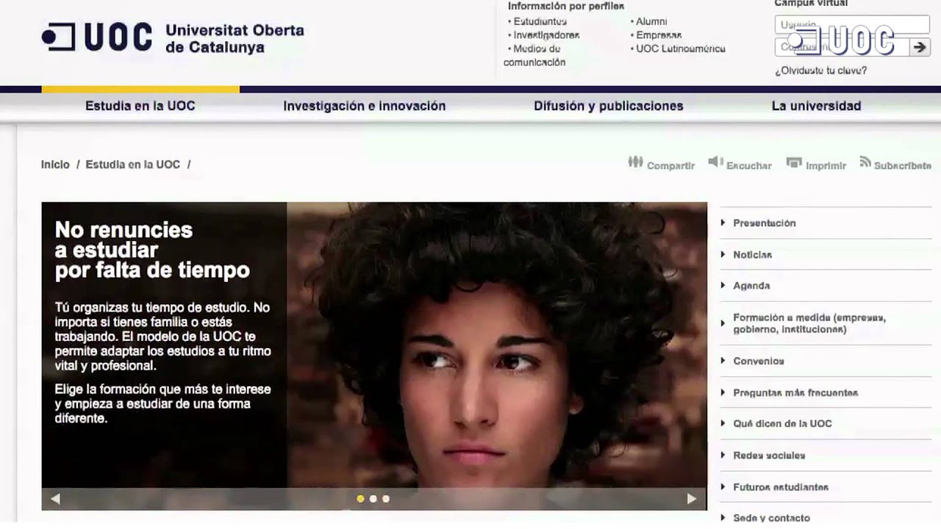Open La universidad menu
Viewport: 941px width, 529px height.
(816, 106)
